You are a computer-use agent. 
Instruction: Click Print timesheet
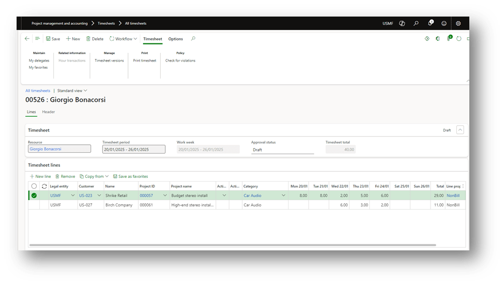click(145, 61)
